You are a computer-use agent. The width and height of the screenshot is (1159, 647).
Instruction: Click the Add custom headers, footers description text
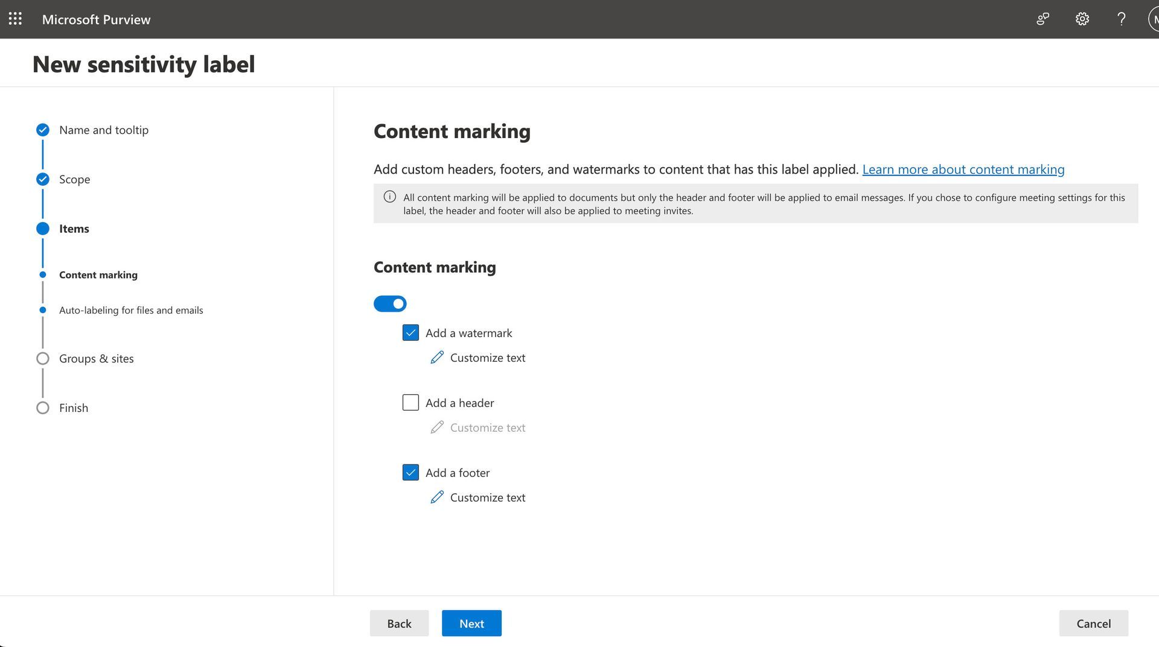(616, 169)
